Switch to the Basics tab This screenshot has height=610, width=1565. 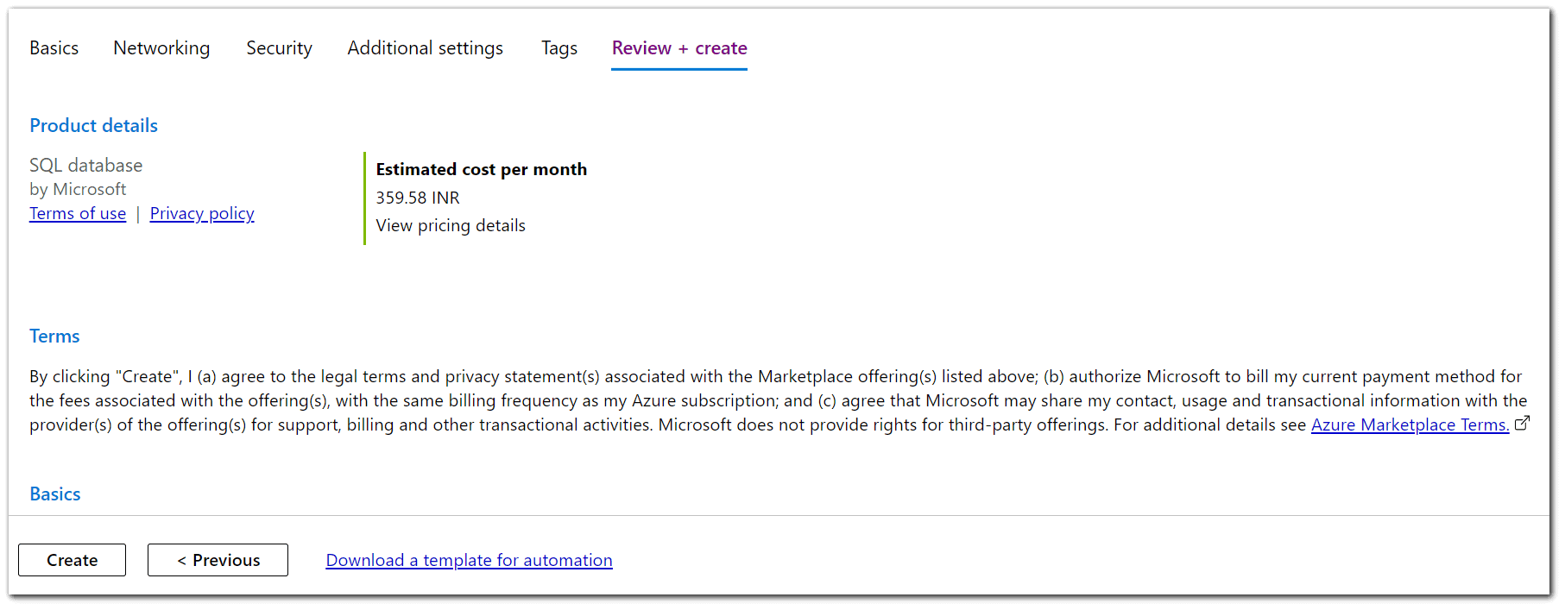point(54,48)
